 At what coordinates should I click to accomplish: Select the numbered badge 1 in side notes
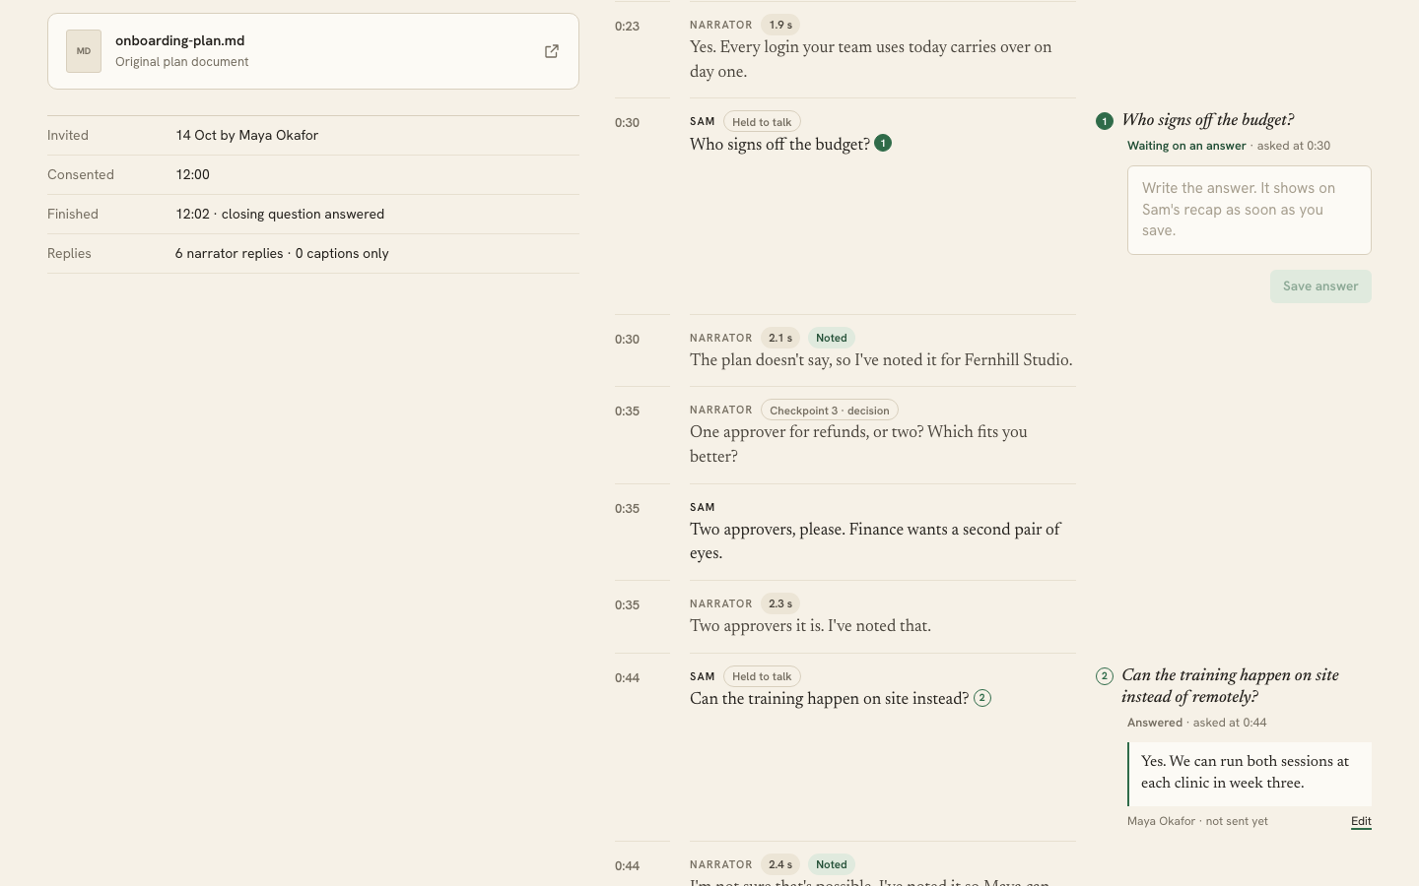pyautogui.click(x=1105, y=121)
